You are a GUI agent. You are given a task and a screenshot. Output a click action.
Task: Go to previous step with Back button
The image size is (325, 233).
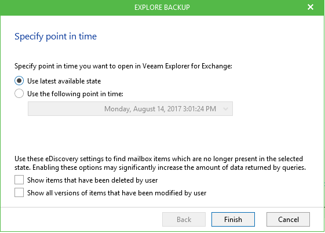pyautogui.click(x=184, y=219)
